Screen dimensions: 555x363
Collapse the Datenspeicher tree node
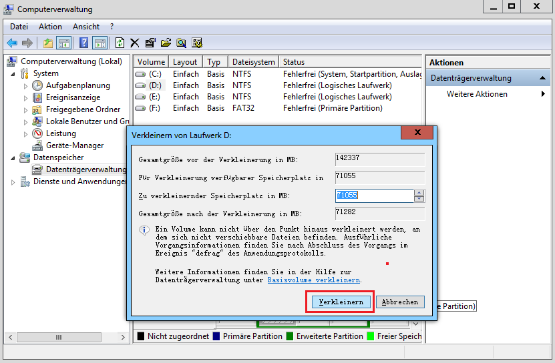click(13, 158)
